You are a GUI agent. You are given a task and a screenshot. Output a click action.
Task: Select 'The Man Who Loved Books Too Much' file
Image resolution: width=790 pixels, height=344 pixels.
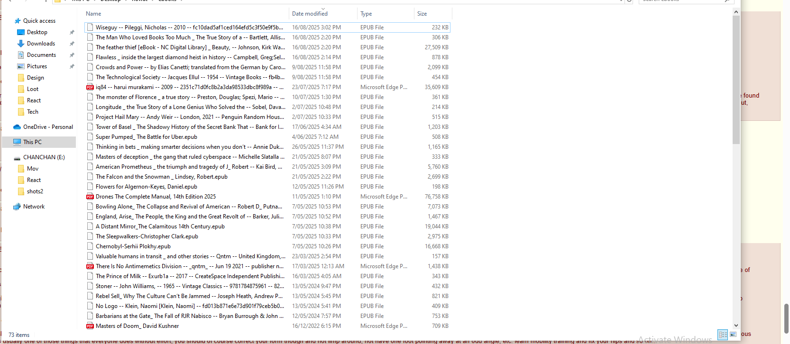pyautogui.click(x=190, y=37)
